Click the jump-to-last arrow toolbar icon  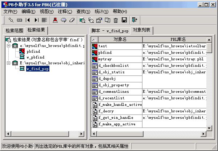36,20
